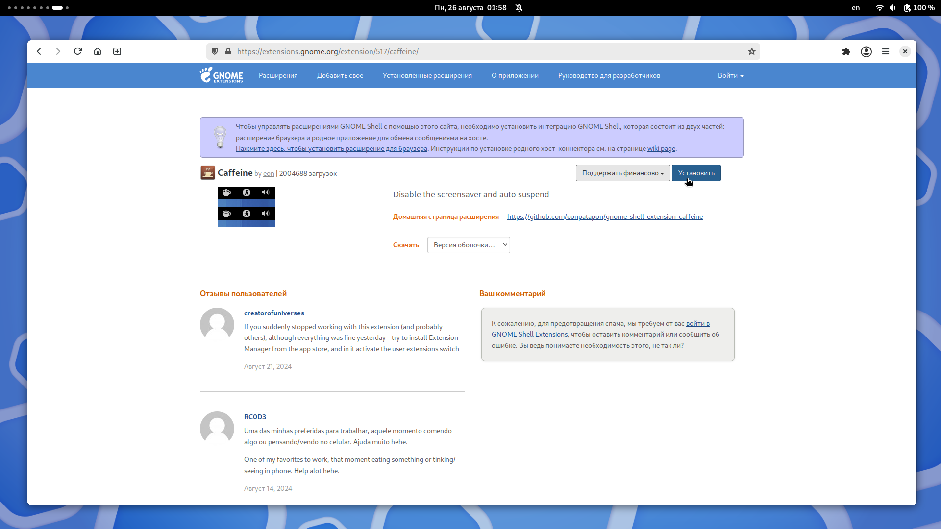Click the lightbulb hint icon

tap(220, 137)
